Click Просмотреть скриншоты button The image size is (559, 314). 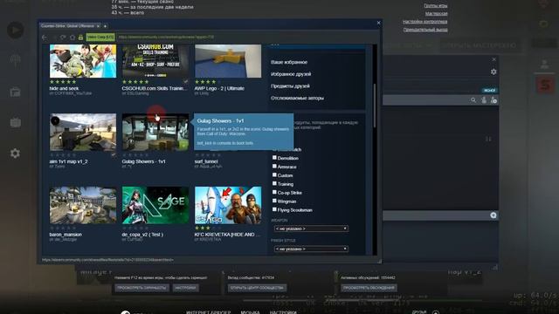coord(141,288)
